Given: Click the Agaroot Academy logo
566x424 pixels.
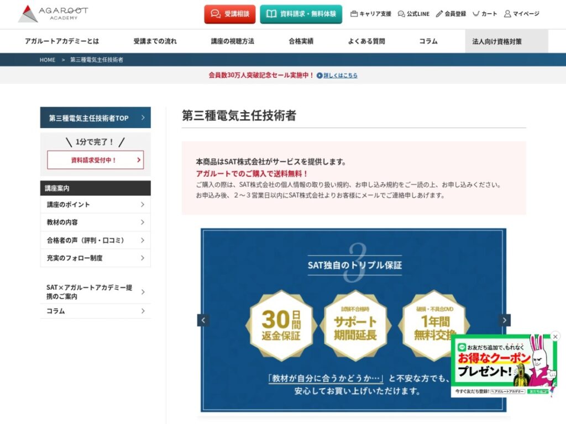Looking at the screenshot, I should pyautogui.click(x=53, y=14).
